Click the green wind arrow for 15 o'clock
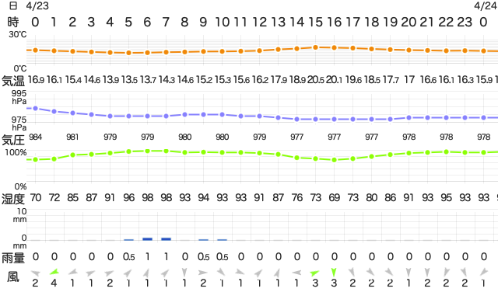The height and width of the screenshot is (292, 498). pos(314,273)
